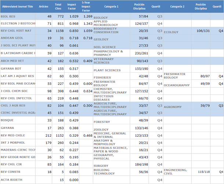224x184 pixels.
Task: Click the 'Total Cites' column header
Action: (x=58, y=7)
